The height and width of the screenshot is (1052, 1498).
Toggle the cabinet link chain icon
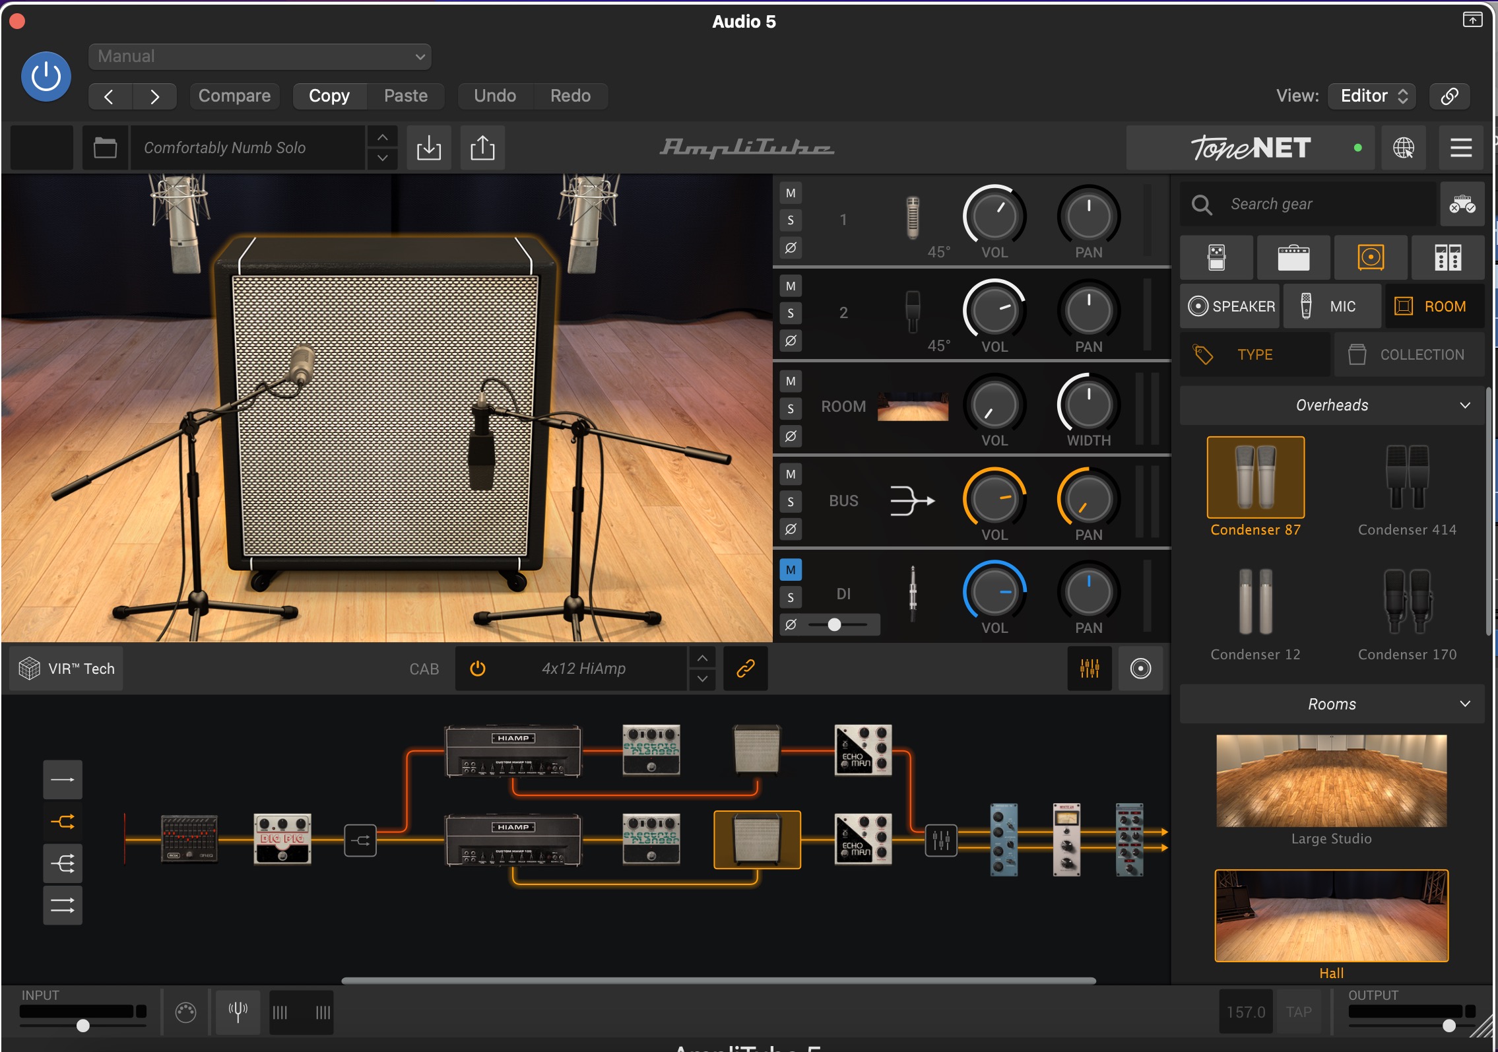pos(745,669)
